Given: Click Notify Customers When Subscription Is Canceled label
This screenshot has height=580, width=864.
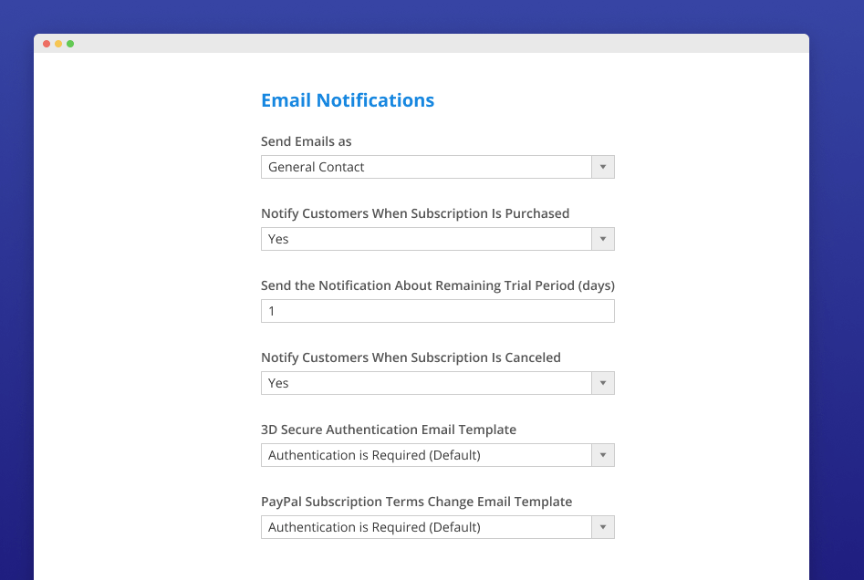Looking at the screenshot, I should 411,357.
